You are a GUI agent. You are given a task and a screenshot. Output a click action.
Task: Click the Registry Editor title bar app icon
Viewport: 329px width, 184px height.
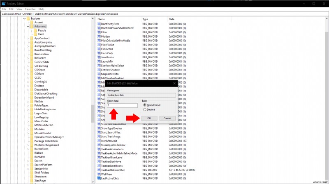[x=4, y=4]
